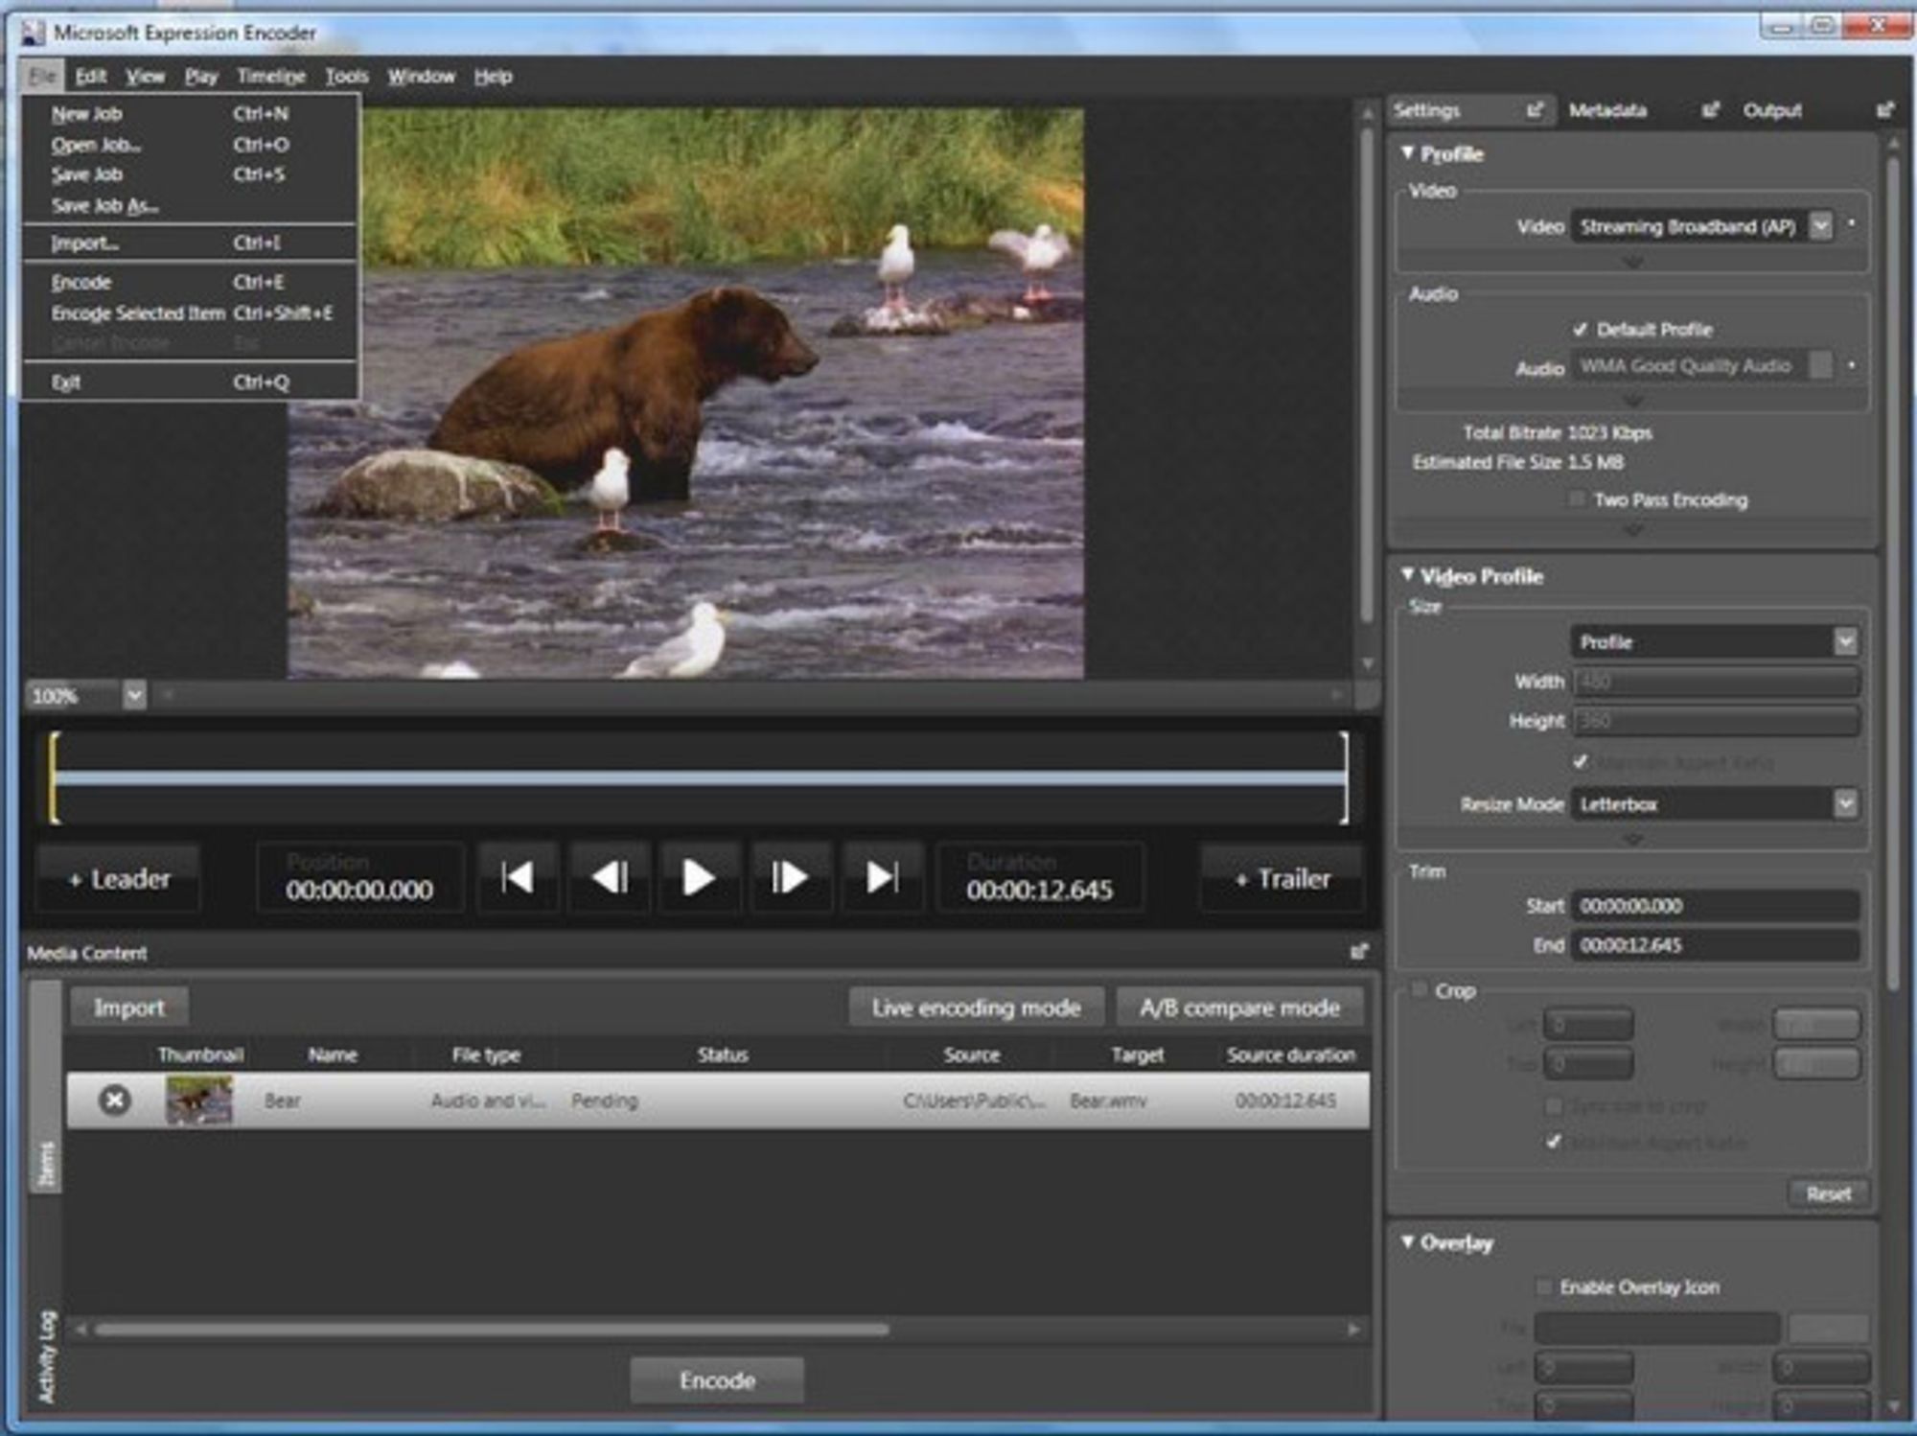Switch to the Output tab
Screen dimensions: 1917x1436
click(x=1772, y=110)
